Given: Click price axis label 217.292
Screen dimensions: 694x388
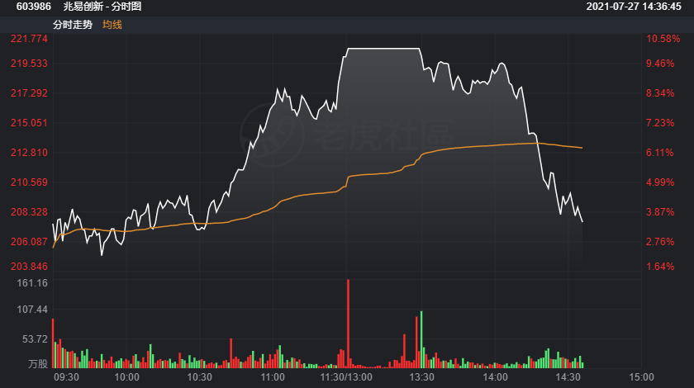Looking at the screenshot, I should pyautogui.click(x=29, y=93).
